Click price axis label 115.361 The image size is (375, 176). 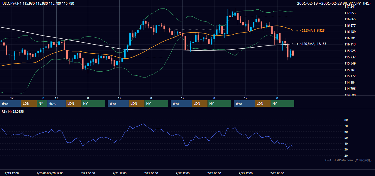(x=350, y=70)
